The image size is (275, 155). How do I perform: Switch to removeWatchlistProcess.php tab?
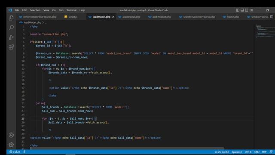[x=38, y=17]
